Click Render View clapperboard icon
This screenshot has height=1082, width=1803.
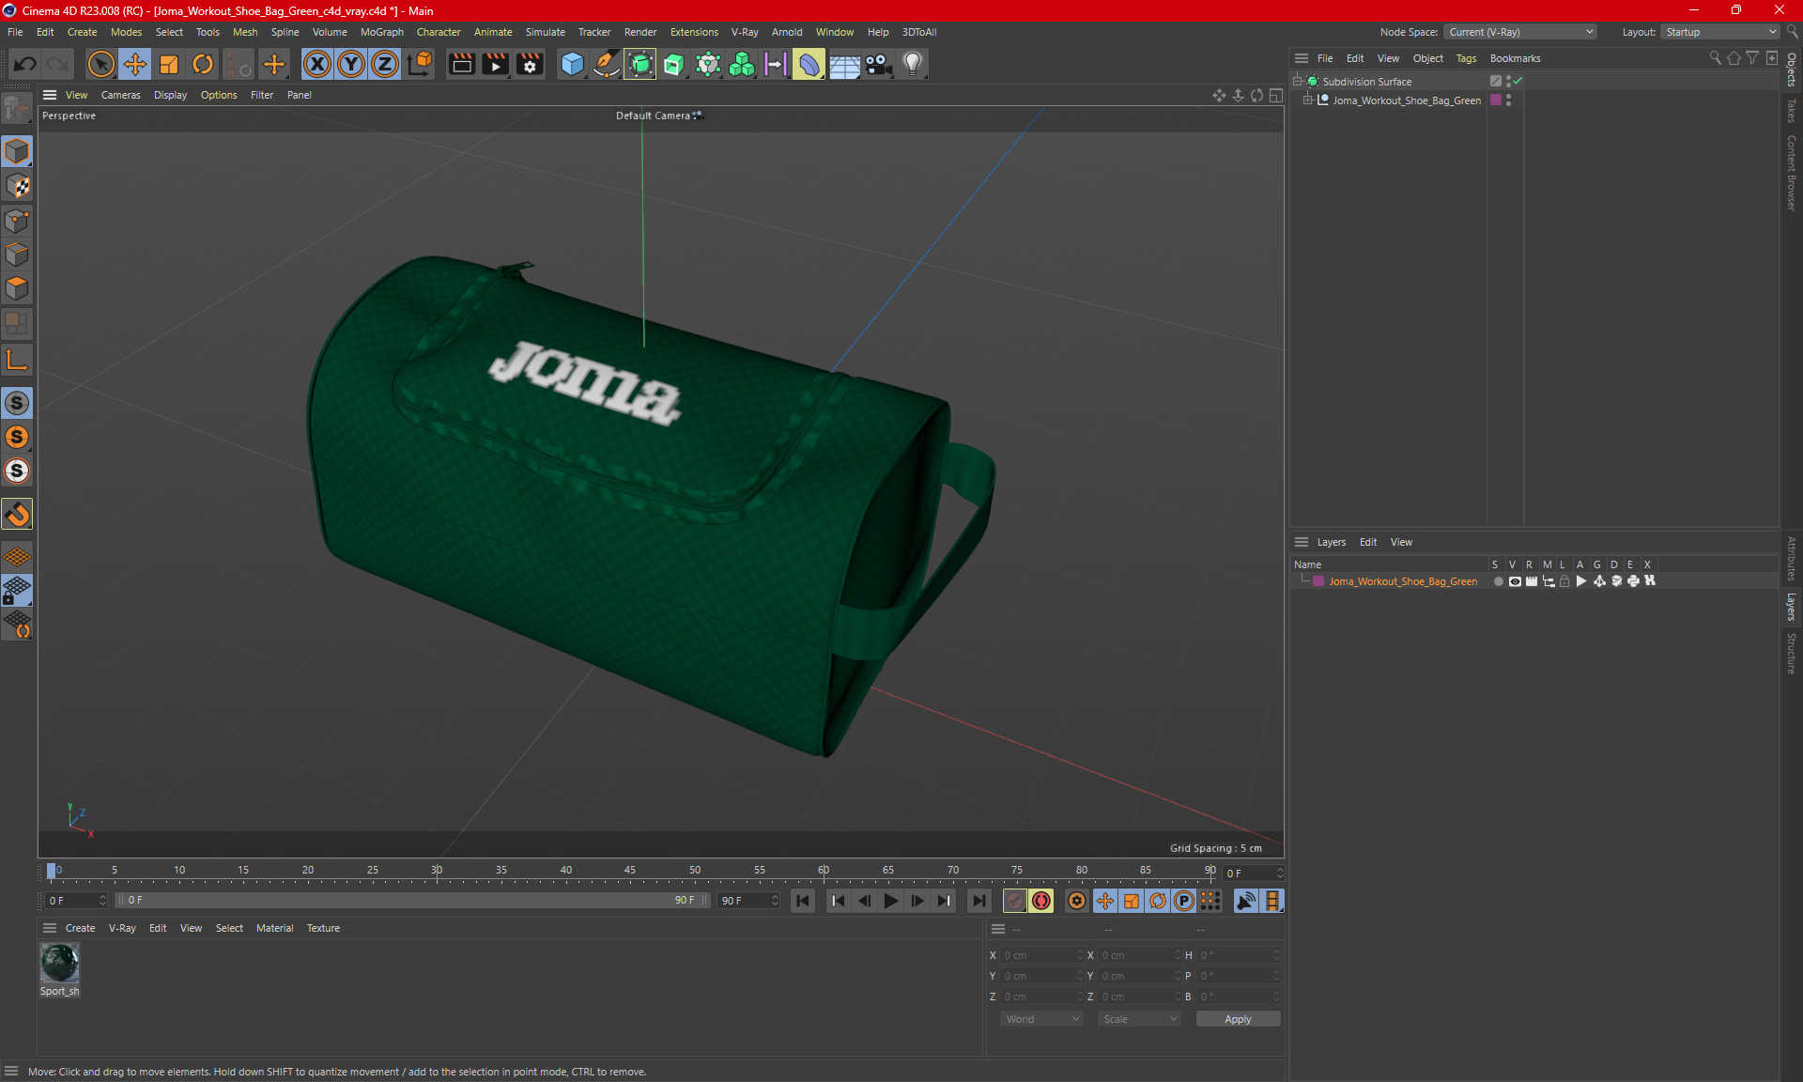coord(461,64)
